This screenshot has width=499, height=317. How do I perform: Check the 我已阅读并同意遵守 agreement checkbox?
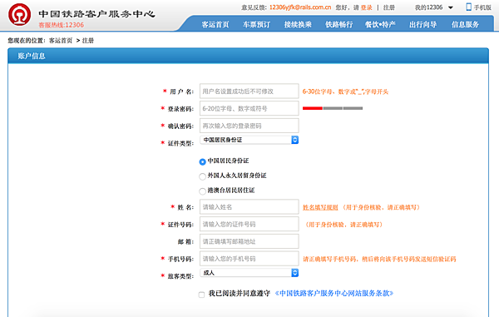tap(201, 295)
